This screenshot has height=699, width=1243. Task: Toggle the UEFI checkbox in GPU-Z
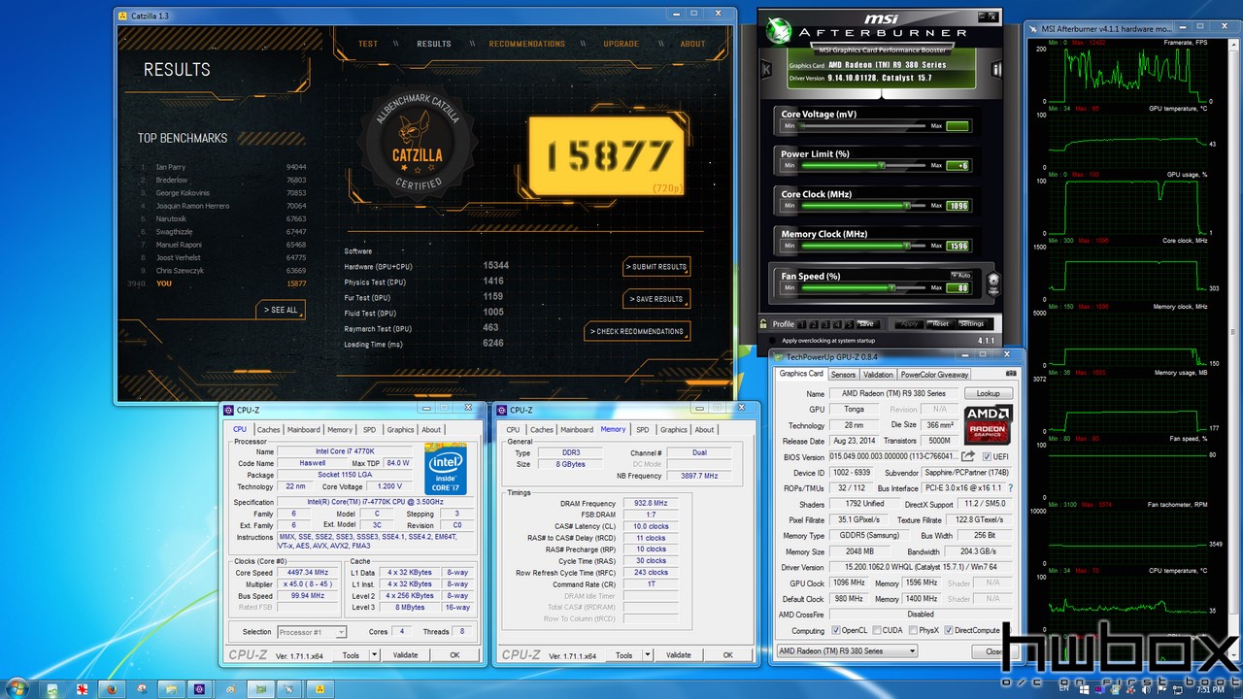click(x=988, y=456)
